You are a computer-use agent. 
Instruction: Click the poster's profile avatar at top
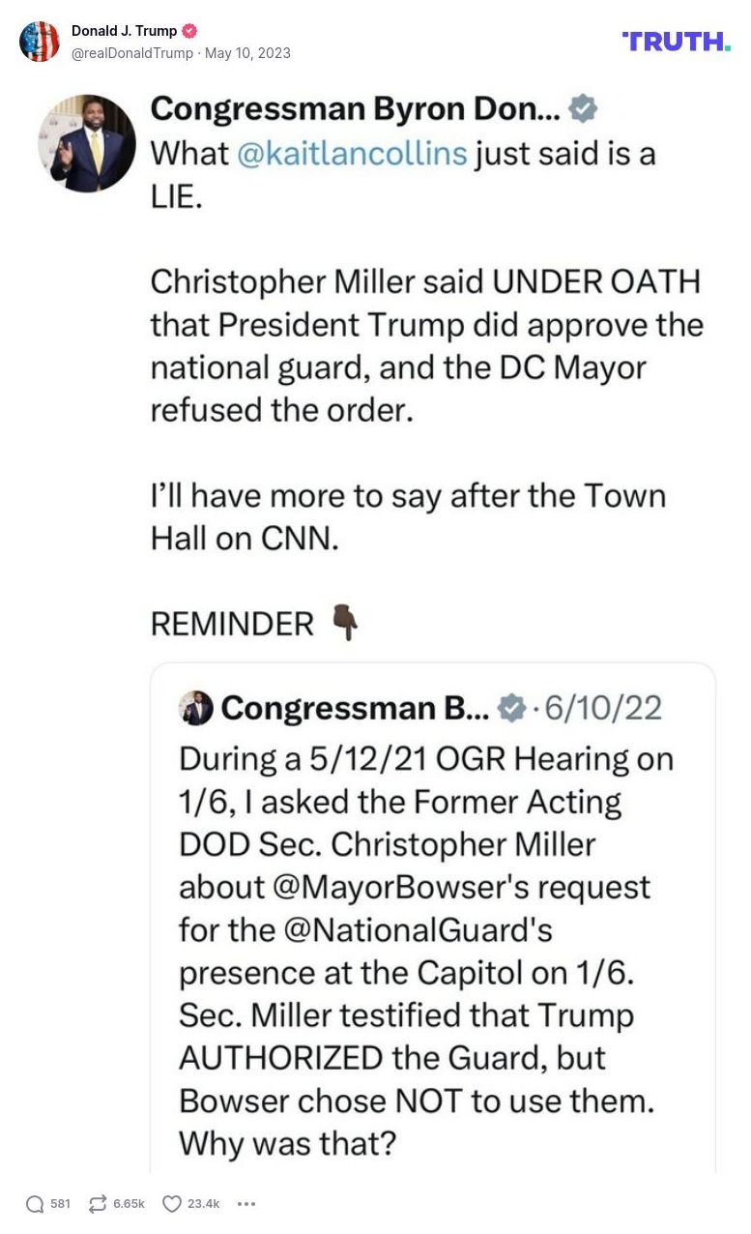(40, 42)
